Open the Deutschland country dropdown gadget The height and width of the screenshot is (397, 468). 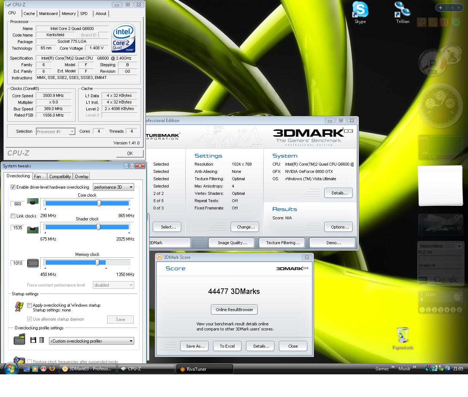[440, 246]
